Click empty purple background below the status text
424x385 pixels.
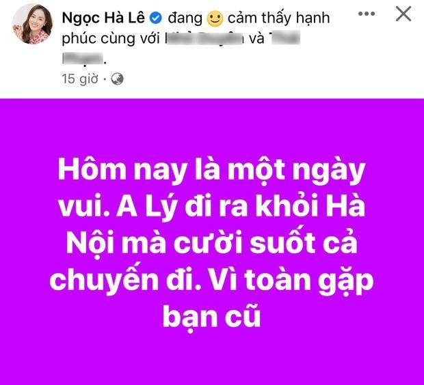[x=212, y=359]
